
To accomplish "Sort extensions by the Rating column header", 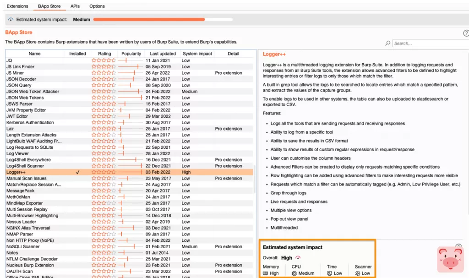I will point(104,53).
